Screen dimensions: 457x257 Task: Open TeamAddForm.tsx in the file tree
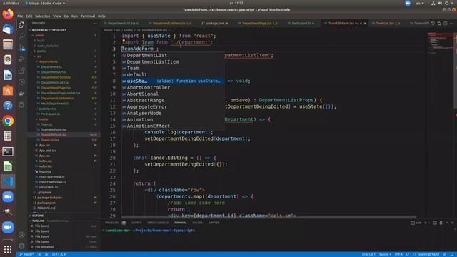(54, 130)
